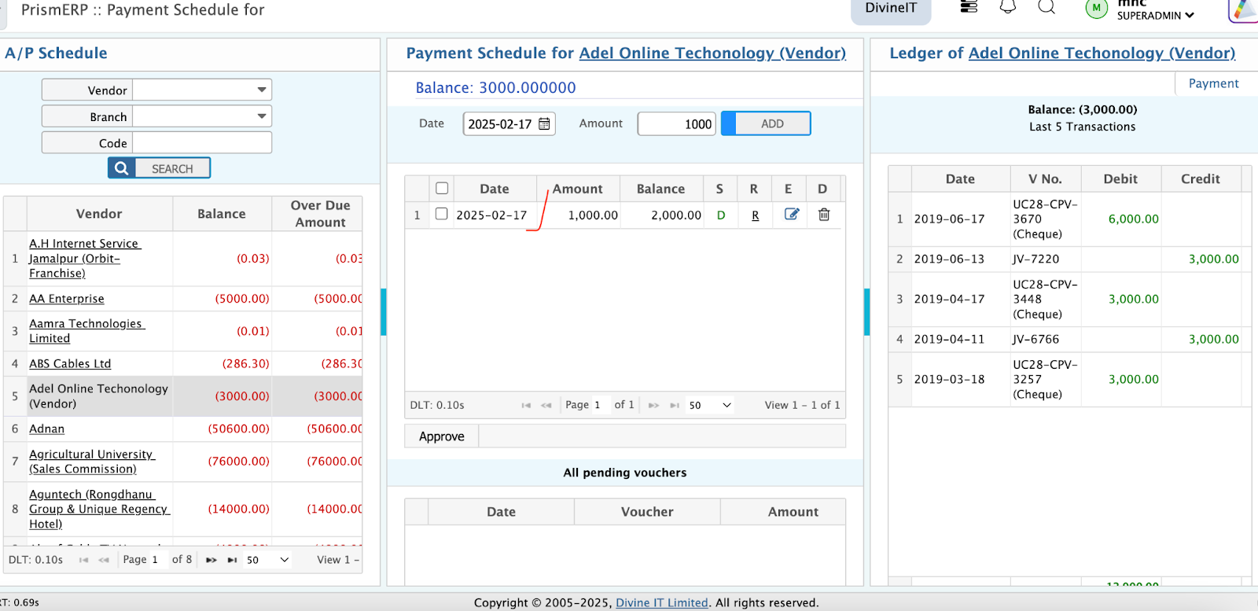Screen dimensions: 1258x611
Task: Click the SEARCH button
Action: point(160,168)
